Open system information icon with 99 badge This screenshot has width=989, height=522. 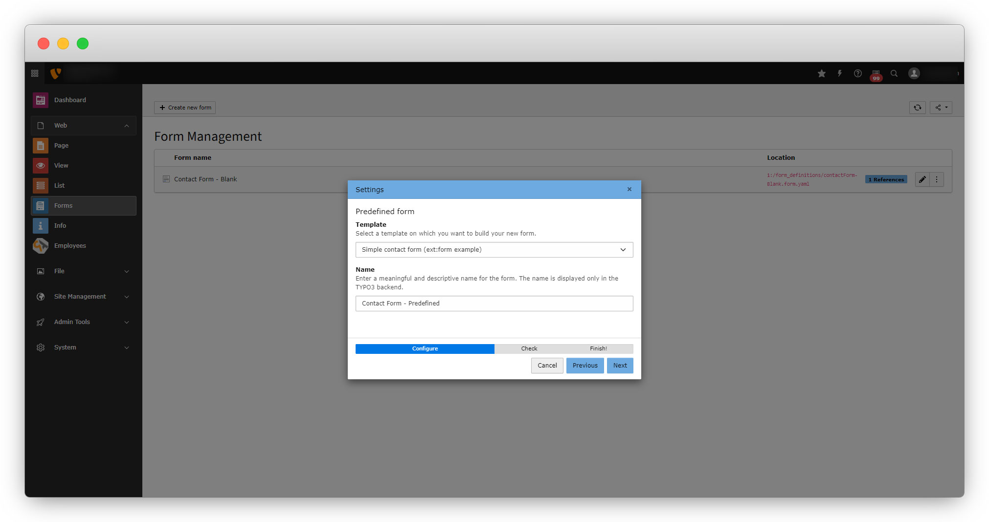(876, 74)
